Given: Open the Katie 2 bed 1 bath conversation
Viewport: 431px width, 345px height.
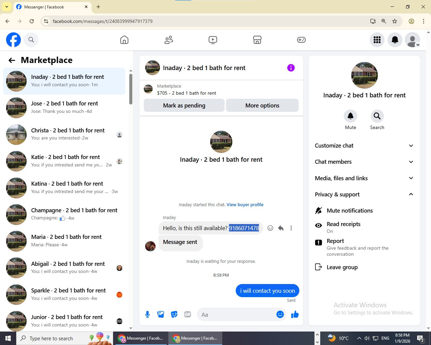Looking at the screenshot, I should click(64, 161).
